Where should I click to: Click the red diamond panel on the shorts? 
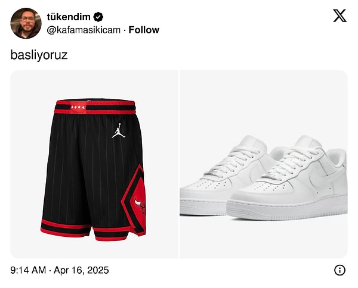(135, 201)
